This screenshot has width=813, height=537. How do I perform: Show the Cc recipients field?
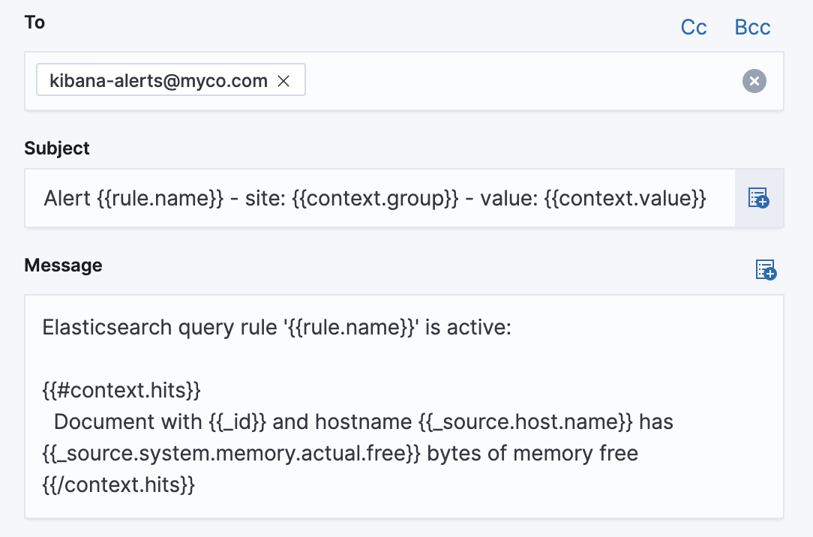point(692,27)
